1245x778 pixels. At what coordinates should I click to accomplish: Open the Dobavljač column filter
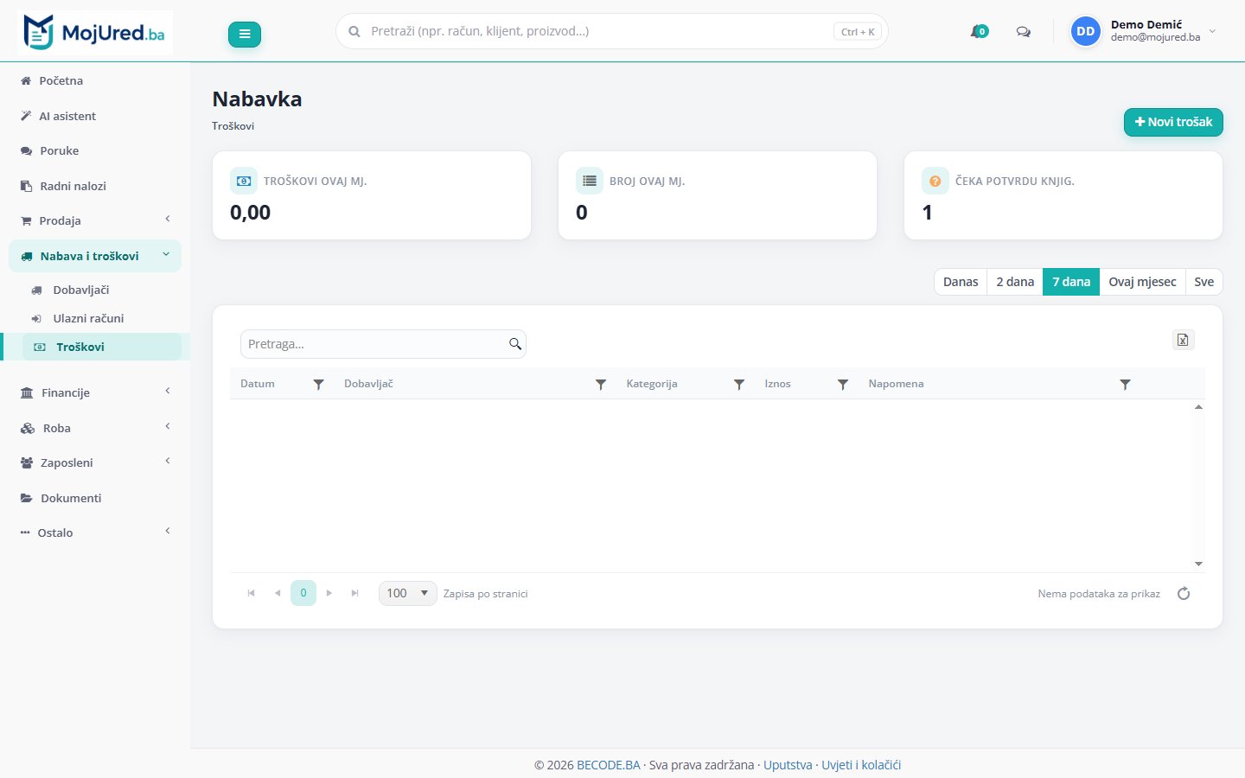[x=601, y=384]
